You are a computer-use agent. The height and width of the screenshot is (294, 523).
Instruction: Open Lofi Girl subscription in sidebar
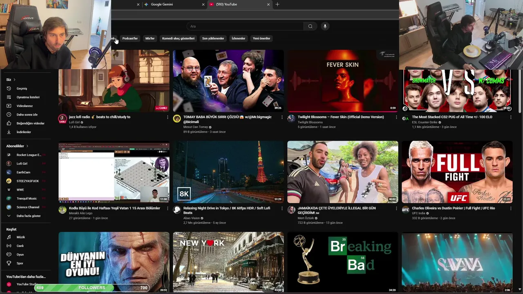tap(22, 164)
